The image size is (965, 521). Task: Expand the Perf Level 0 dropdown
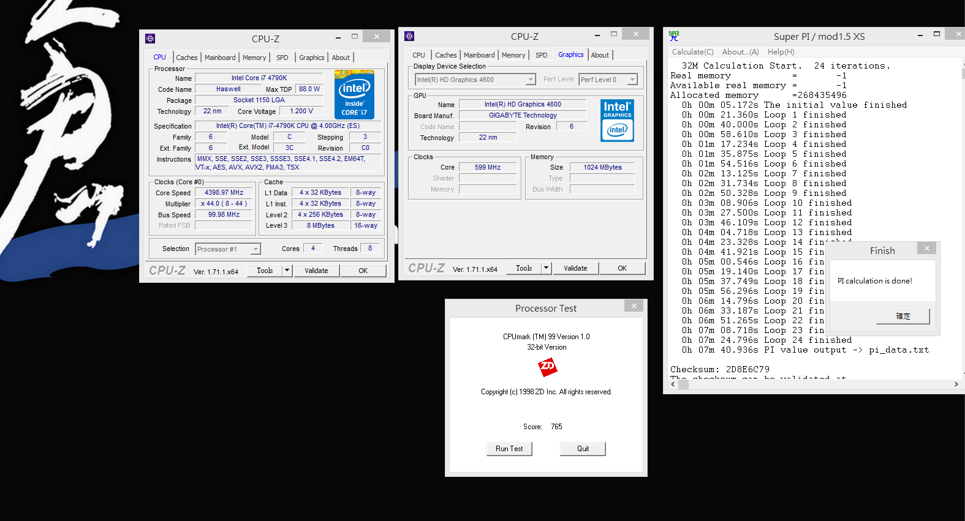[x=632, y=80]
